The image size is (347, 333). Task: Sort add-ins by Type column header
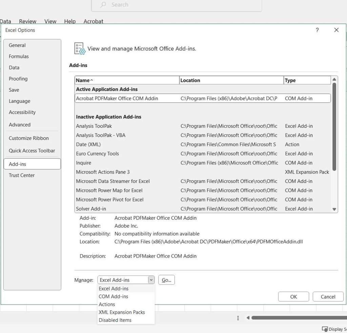(307, 80)
